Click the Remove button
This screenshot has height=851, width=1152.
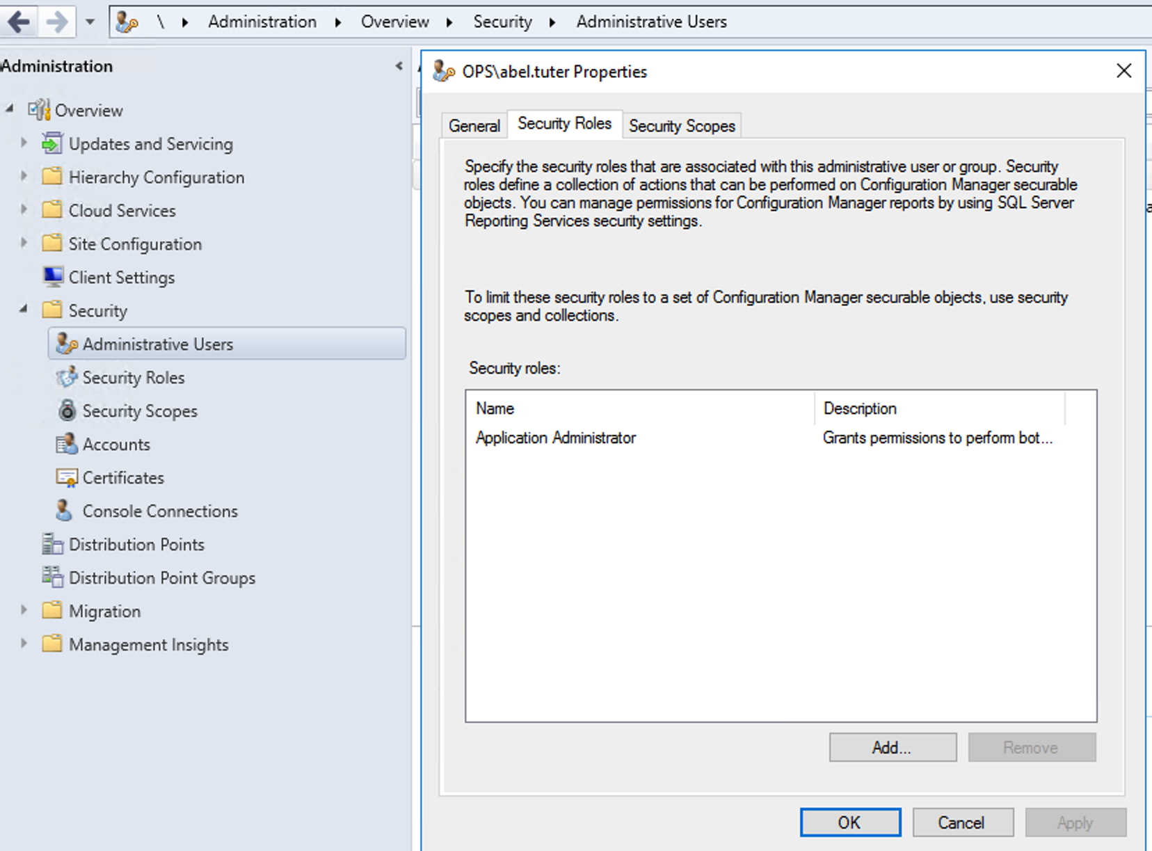click(x=1032, y=747)
